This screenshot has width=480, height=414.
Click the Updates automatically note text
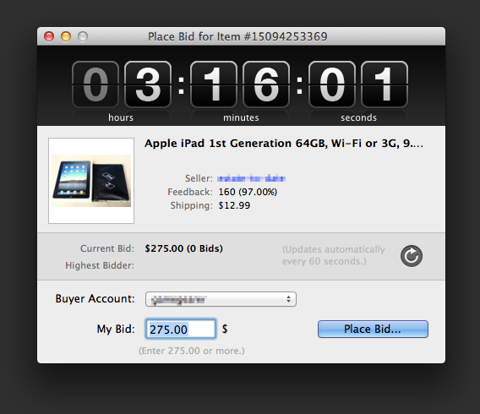coord(333,255)
